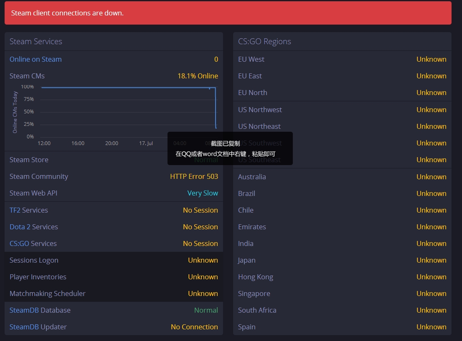Viewport: 462px width, 341px height.
Task: Click Hong Kong 'Unknown' status
Action: tap(432, 277)
